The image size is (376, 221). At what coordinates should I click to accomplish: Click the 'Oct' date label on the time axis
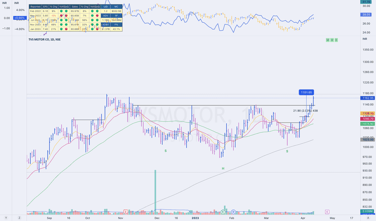[x=88, y=218]
